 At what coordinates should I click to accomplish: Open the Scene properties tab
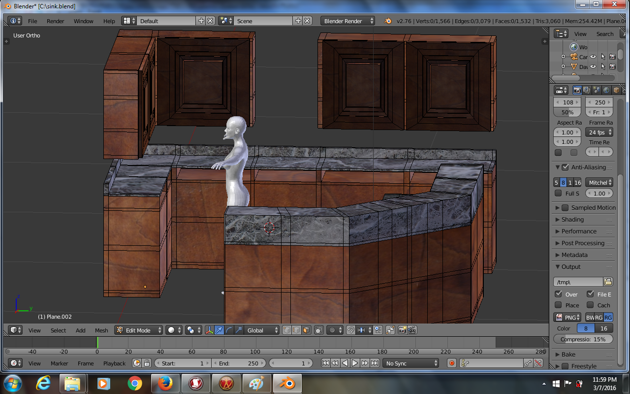tap(597, 90)
